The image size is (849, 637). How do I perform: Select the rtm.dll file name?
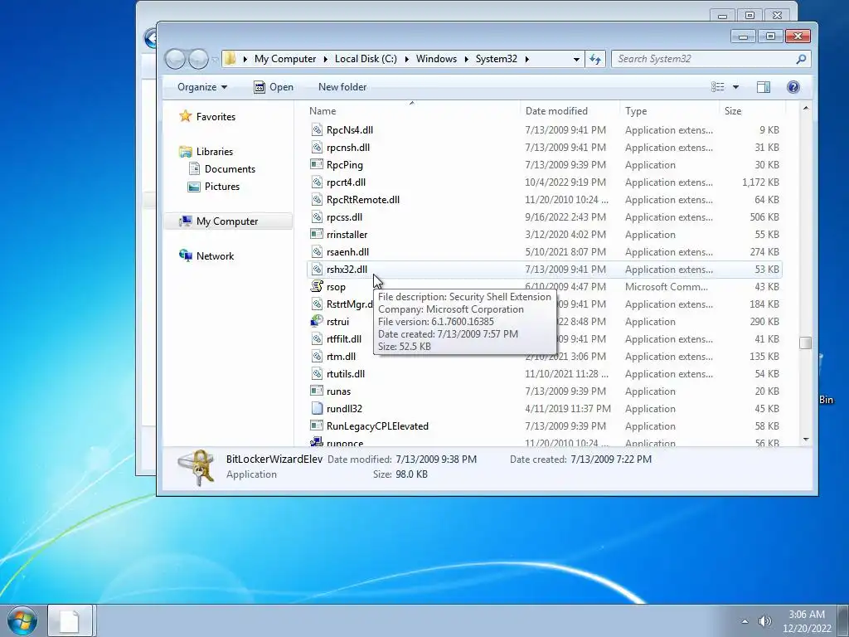pyautogui.click(x=341, y=357)
